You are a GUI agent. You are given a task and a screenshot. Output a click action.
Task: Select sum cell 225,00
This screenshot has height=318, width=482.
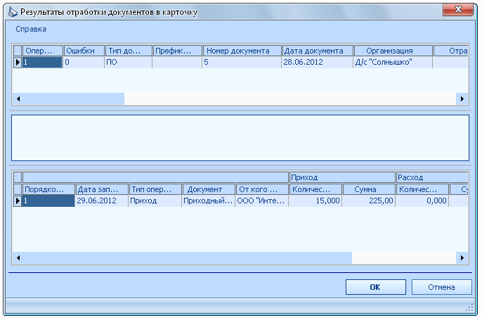(x=369, y=201)
